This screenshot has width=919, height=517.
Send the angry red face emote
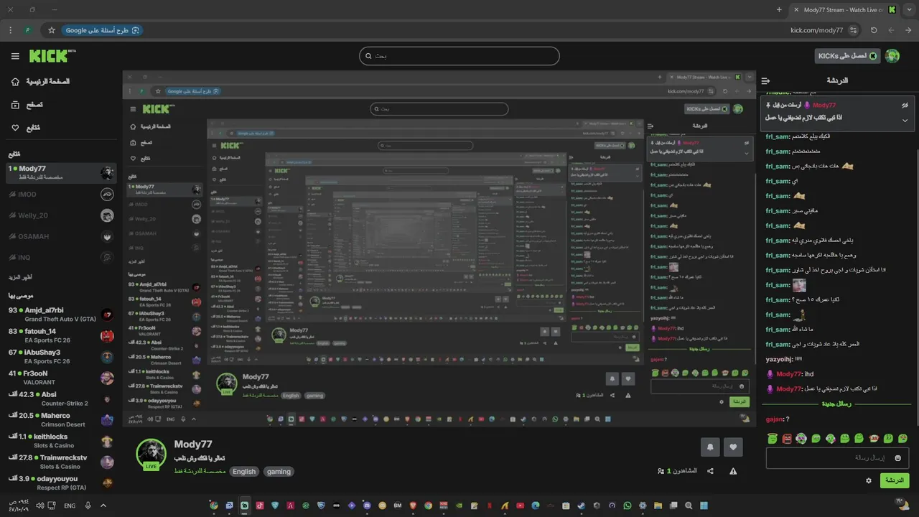pos(787,438)
